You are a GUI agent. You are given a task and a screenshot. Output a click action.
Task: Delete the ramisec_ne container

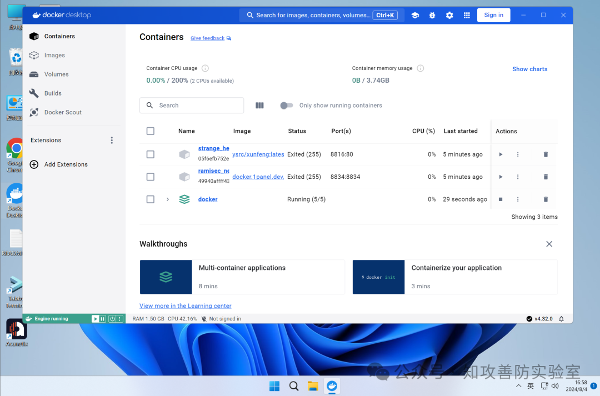pos(546,177)
